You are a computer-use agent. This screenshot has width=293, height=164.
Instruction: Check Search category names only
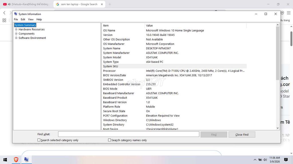110,140
